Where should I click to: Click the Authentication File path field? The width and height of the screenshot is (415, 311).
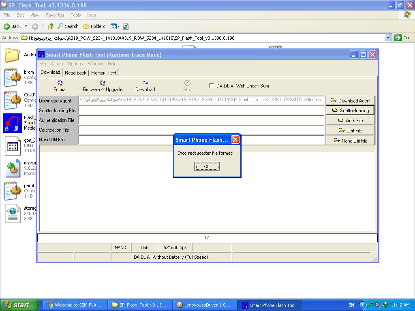click(201, 120)
